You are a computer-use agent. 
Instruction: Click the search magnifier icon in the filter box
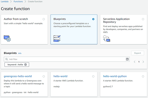click(x=7, y=59)
